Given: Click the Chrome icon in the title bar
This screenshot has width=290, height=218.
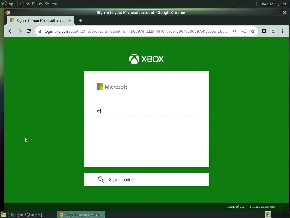Looking at the screenshot, I should [x=8, y=12].
